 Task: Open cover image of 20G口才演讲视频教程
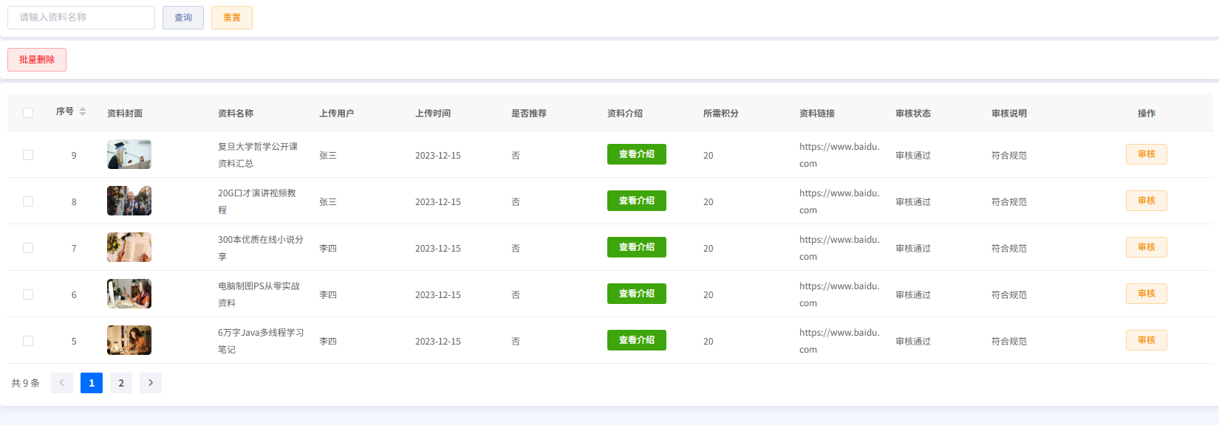(129, 201)
